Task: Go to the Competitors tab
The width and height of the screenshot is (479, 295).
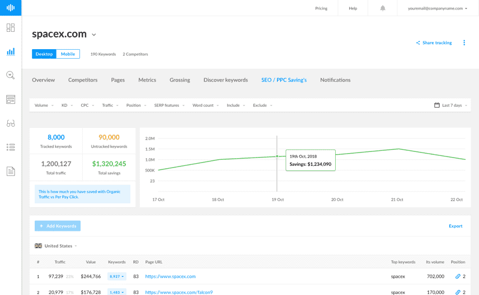Action: pyautogui.click(x=83, y=80)
